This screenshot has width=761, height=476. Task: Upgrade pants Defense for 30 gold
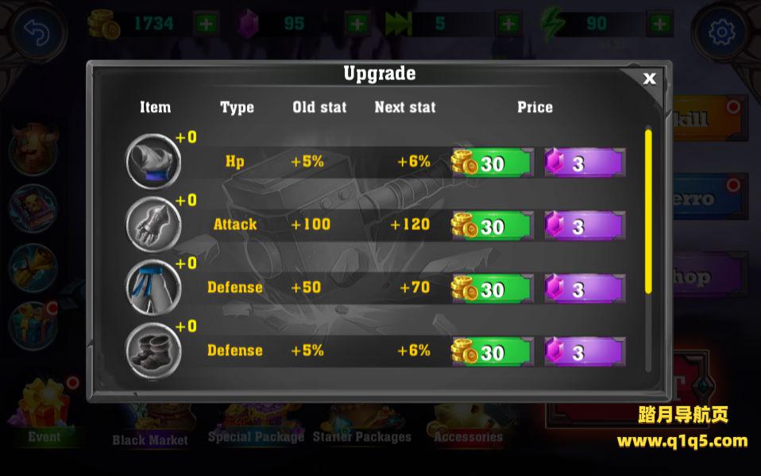click(x=493, y=289)
